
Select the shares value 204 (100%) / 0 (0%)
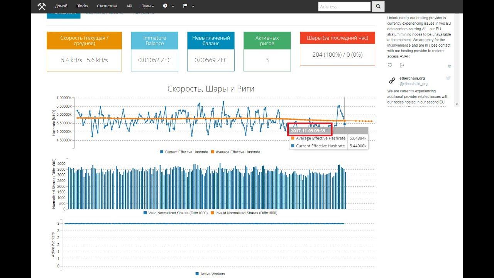click(337, 55)
